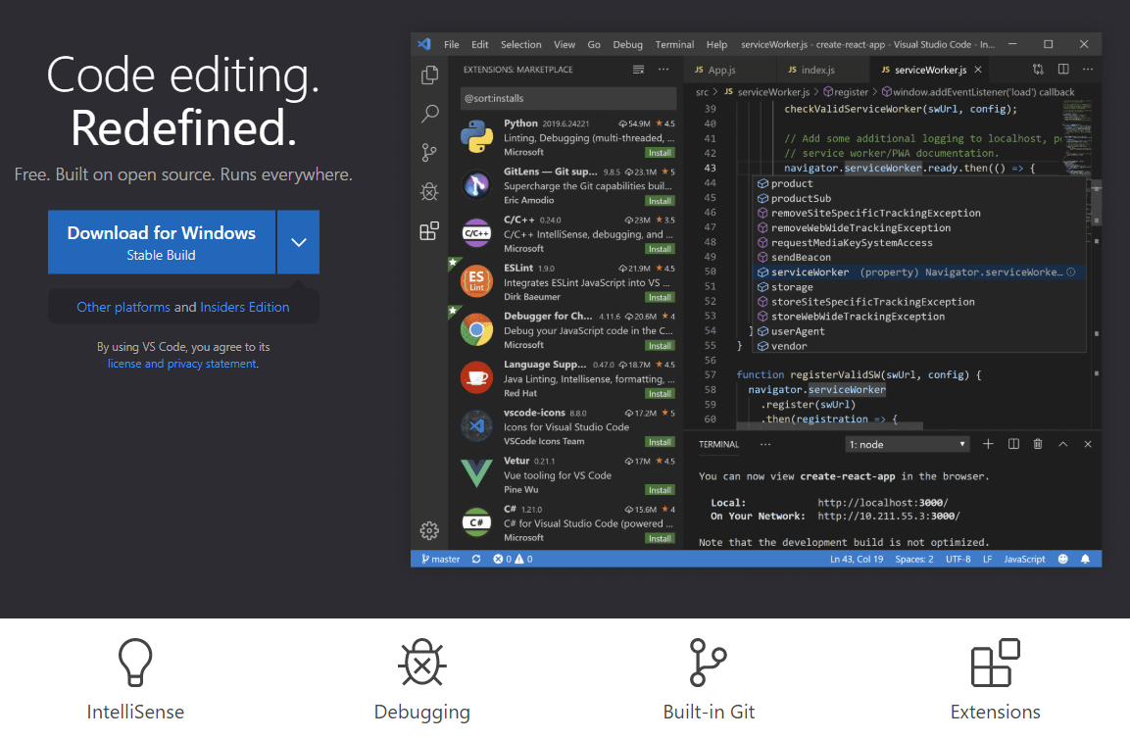Open editor more actions ellipsis
The height and width of the screenshot is (740, 1130).
(1088, 70)
